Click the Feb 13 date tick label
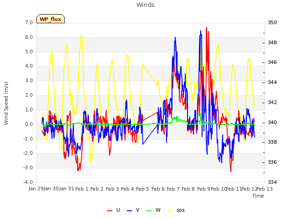 pyautogui.click(x=265, y=189)
